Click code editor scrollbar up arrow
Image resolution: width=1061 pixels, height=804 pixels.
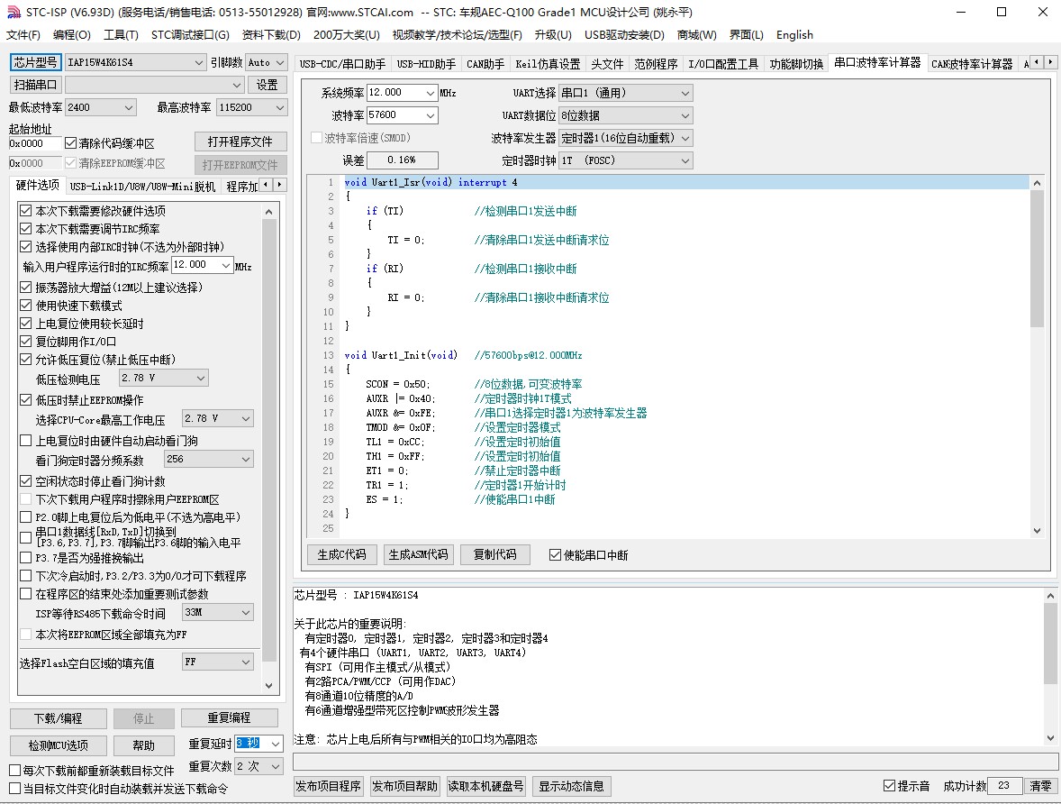[1037, 183]
